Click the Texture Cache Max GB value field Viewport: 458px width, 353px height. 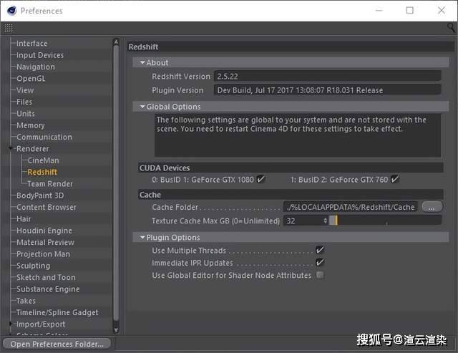(303, 221)
